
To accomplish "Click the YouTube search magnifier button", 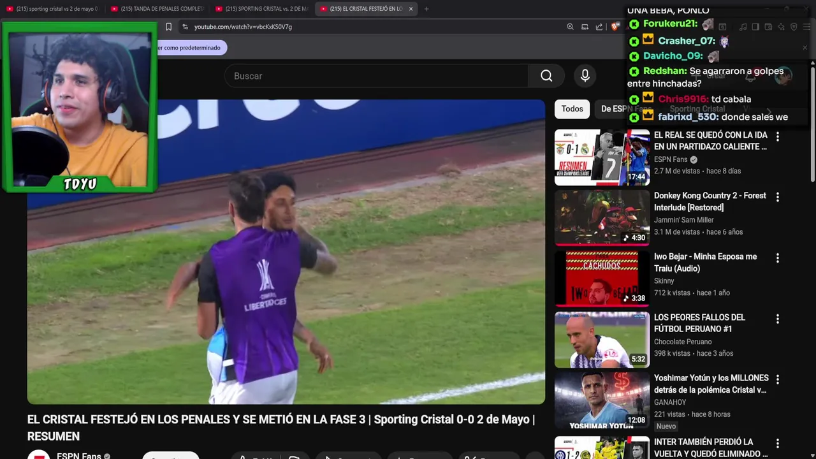I will pos(546,76).
